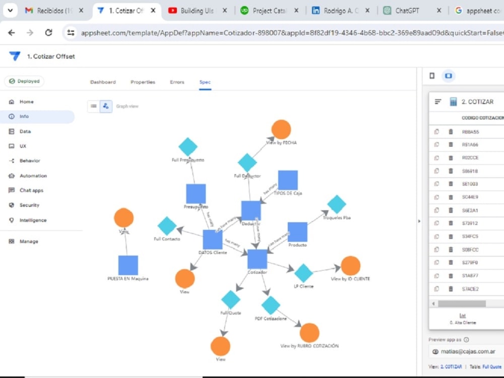Switch to the Dashboard tab
The width and height of the screenshot is (504, 378).
pyautogui.click(x=103, y=82)
